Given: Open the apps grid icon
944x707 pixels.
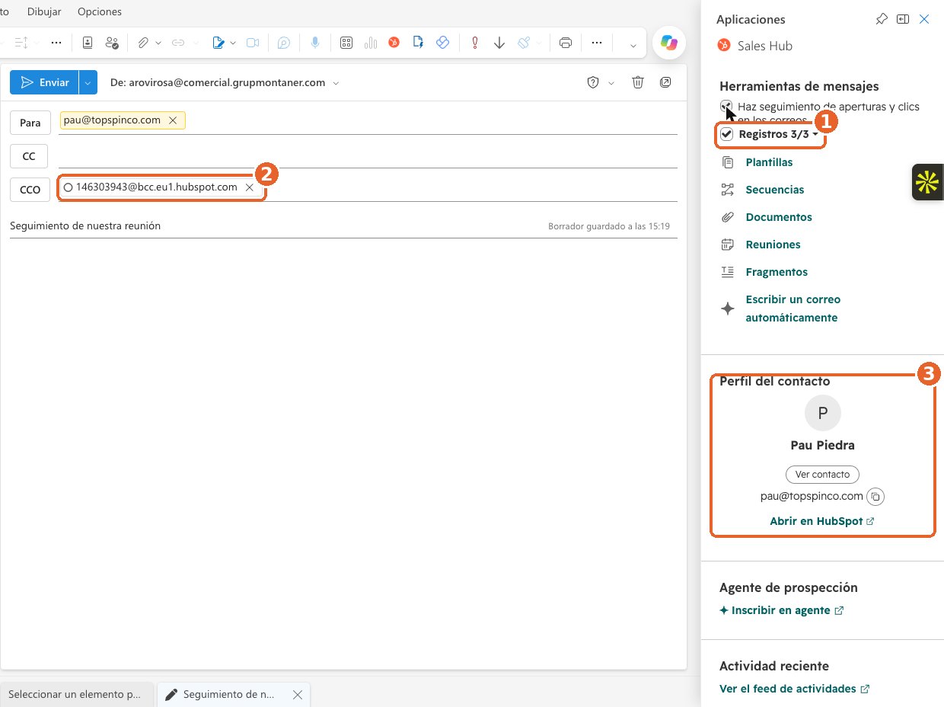Looking at the screenshot, I should pos(346,43).
